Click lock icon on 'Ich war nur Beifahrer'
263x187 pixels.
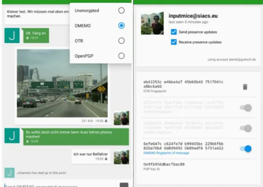click(x=106, y=159)
